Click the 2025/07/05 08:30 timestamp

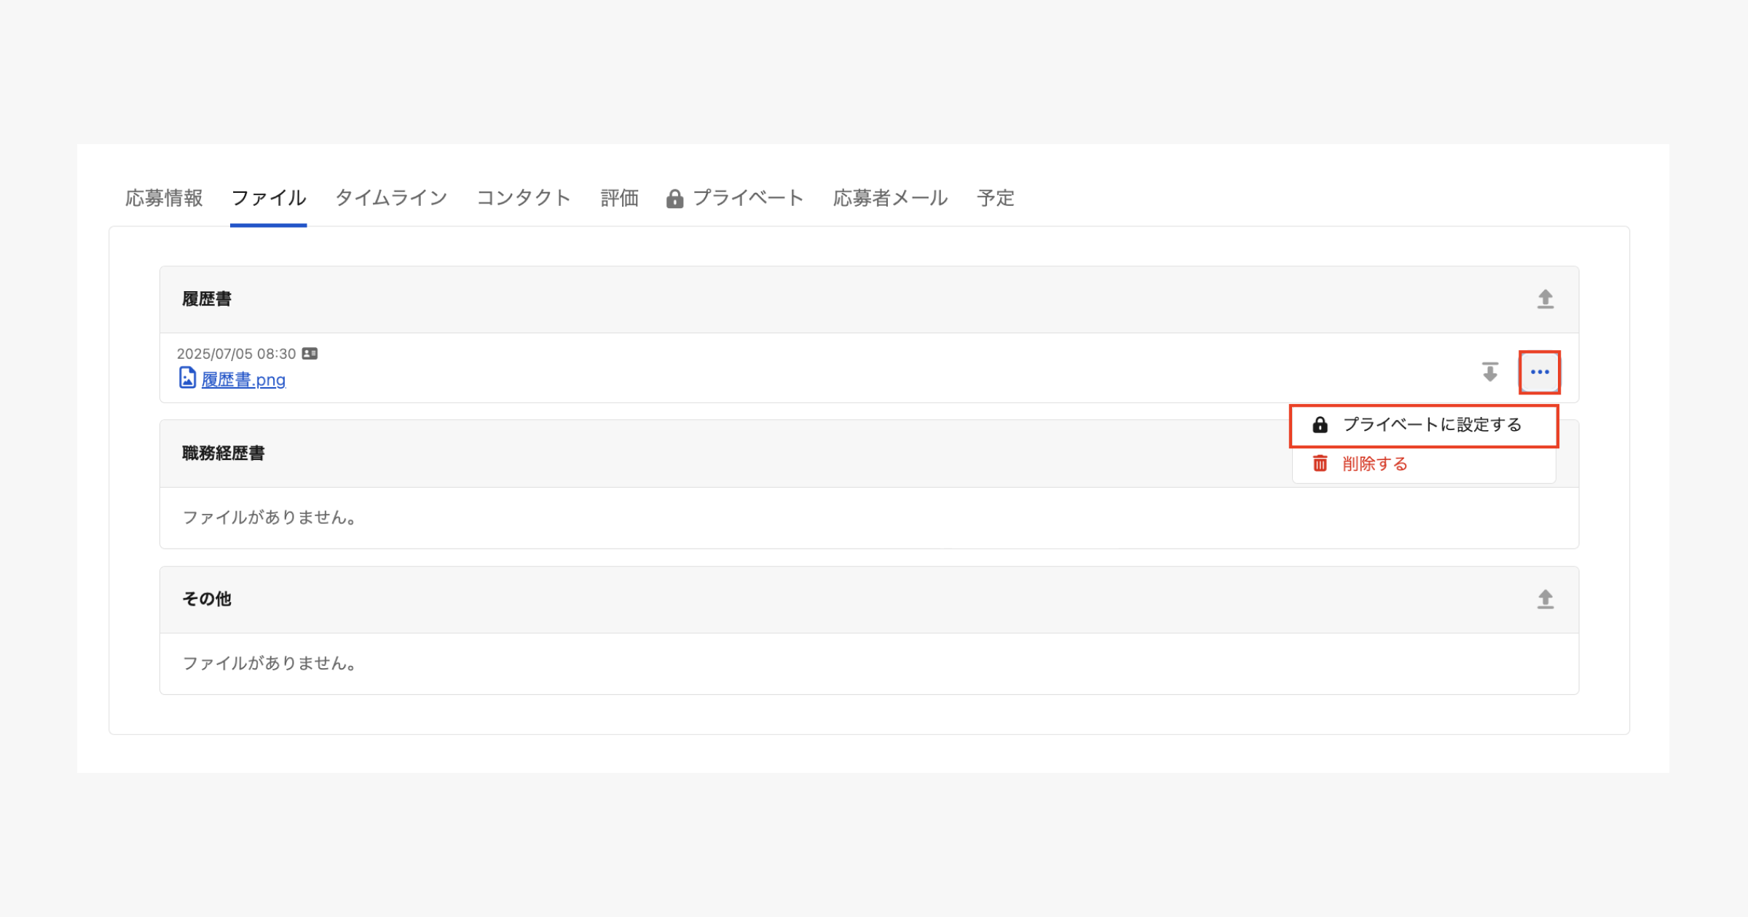[x=236, y=354]
